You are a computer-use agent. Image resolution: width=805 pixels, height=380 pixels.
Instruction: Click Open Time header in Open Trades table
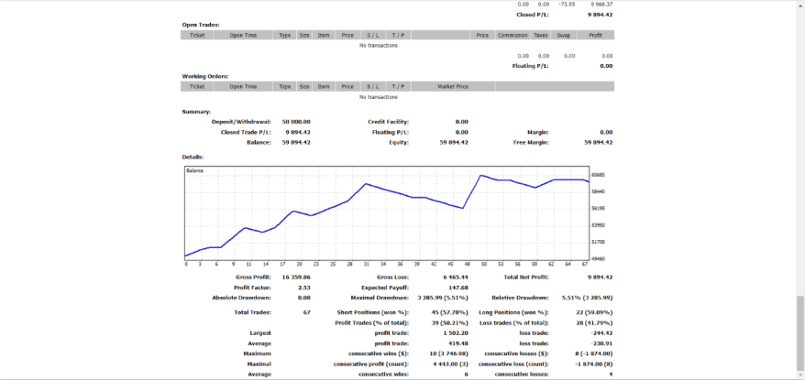[x=243, y=35]
